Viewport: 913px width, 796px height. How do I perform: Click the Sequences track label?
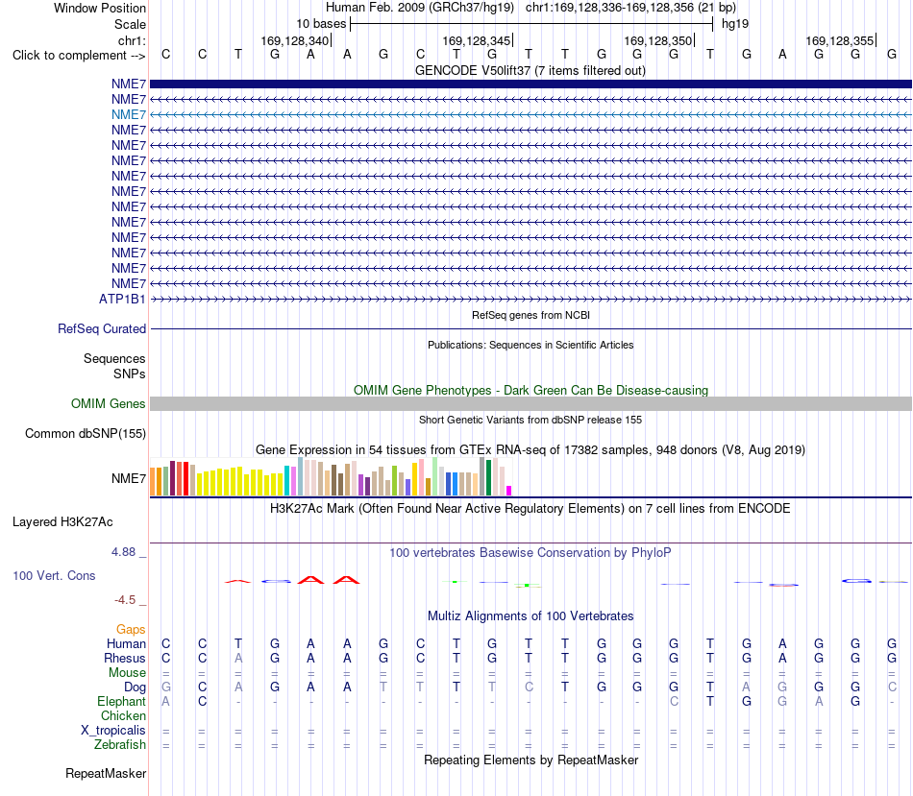[x=114, y=358]
